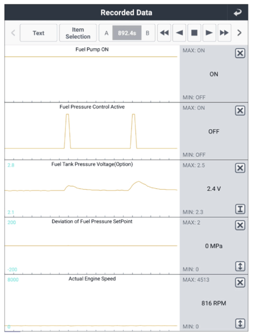Fast forward the recorded data
The width and height of the screenshot is (253, 336).
[224, 33]
